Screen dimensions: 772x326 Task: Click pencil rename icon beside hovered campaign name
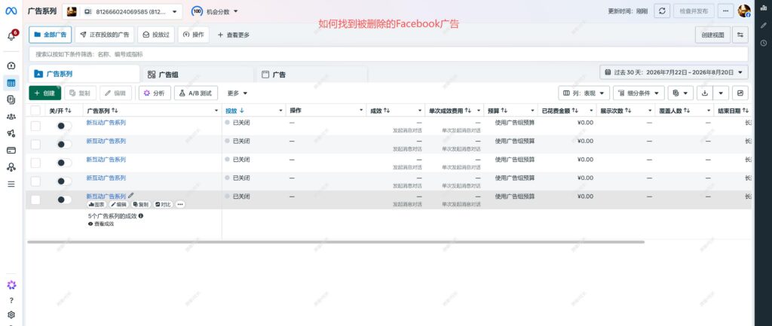click(x=130, y=196)
